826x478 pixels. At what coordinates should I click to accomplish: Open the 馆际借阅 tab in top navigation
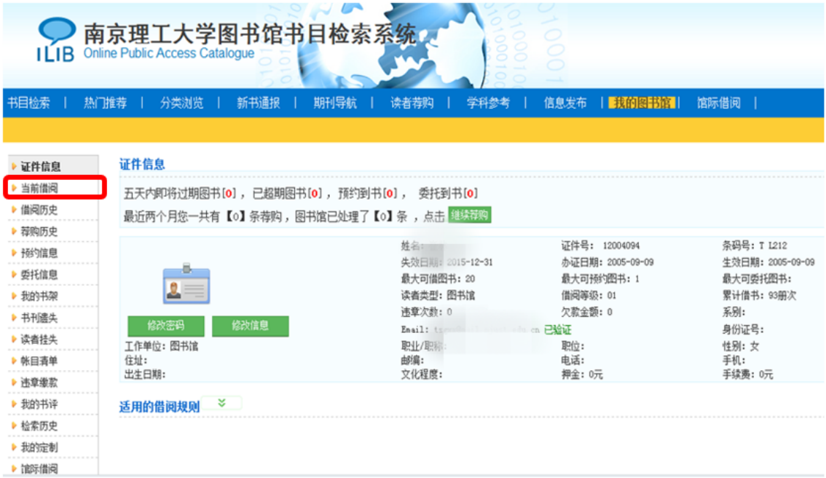point(718,103)
